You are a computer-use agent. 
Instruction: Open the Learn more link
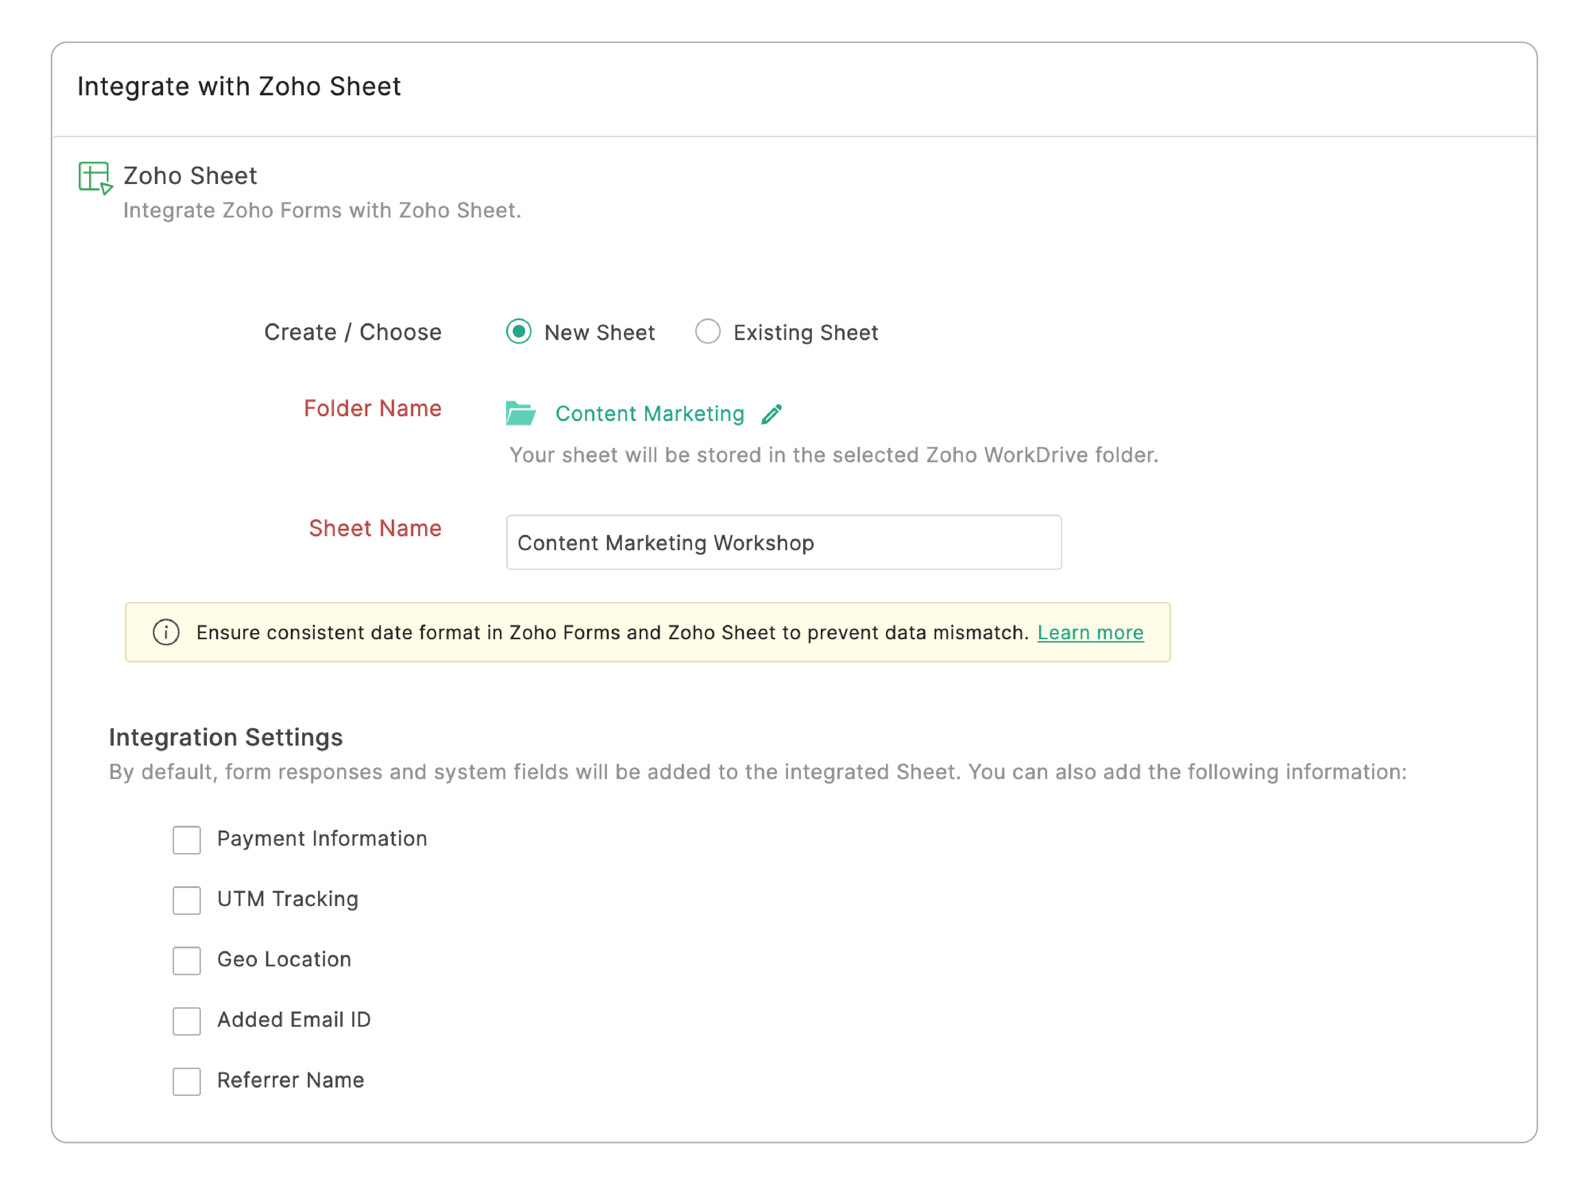[1090, 633]
